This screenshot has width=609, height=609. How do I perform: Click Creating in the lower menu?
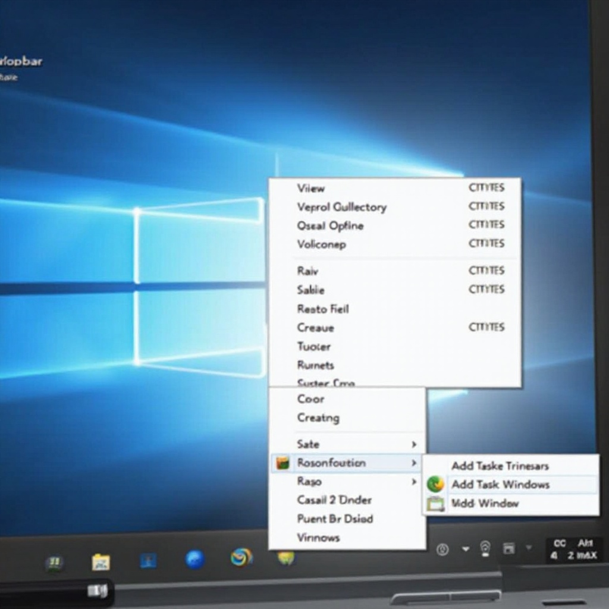click(318, 418)
